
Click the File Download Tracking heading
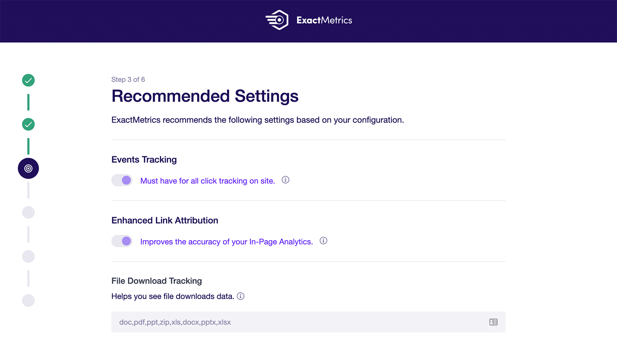(x=157, y=281)
